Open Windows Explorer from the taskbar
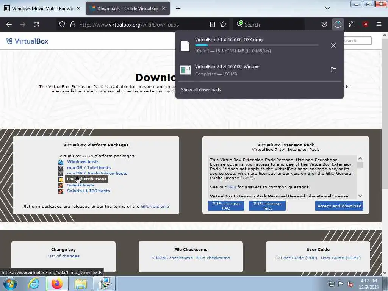The height and width of the screenshot is (291, 388). pos(81,284)
